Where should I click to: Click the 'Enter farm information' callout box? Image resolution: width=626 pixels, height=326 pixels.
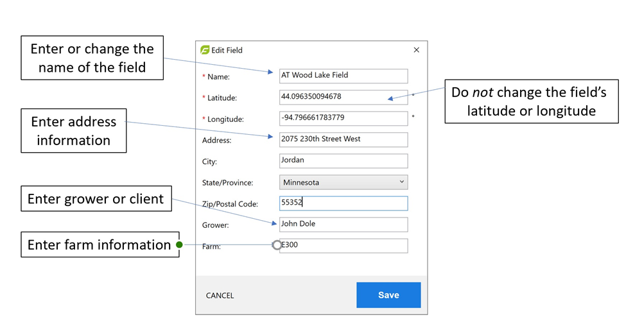[99, 244]
